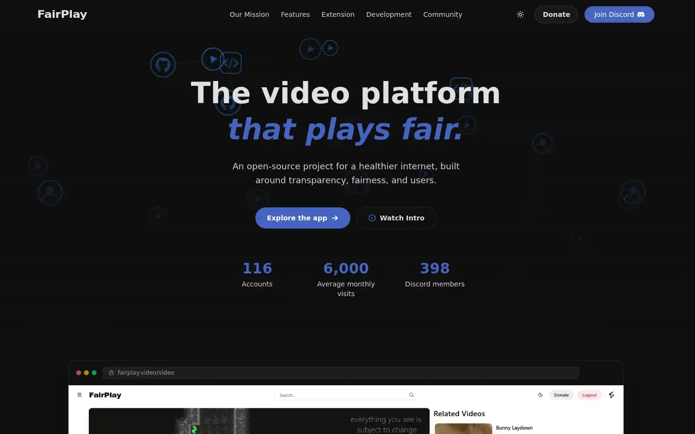695x434 pixels.
Task: Click the Watch Intro button
Action: pyautogui.click(x=396, y=218)
